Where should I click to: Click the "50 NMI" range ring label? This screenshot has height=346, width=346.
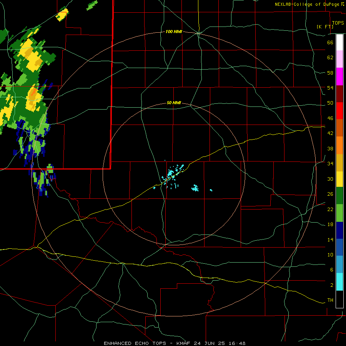[x=174, y=103]
